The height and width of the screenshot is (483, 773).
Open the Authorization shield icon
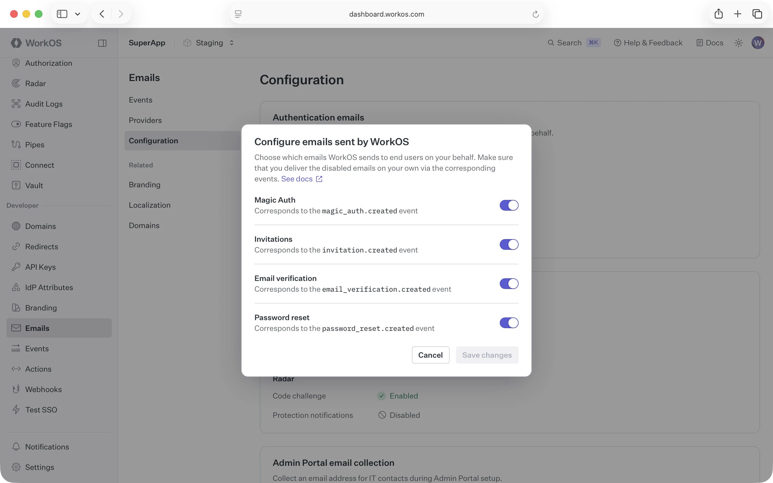point(16,63)
